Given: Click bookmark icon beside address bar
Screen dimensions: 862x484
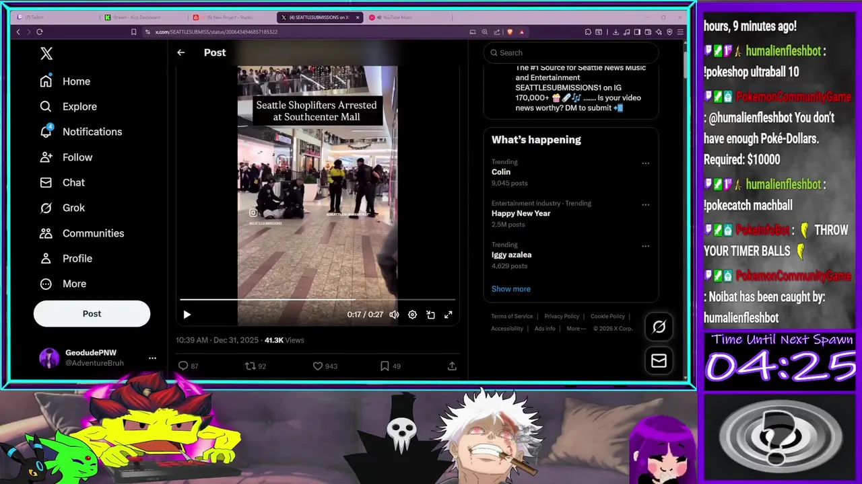Looking at the screenshot, I should 133,32.
